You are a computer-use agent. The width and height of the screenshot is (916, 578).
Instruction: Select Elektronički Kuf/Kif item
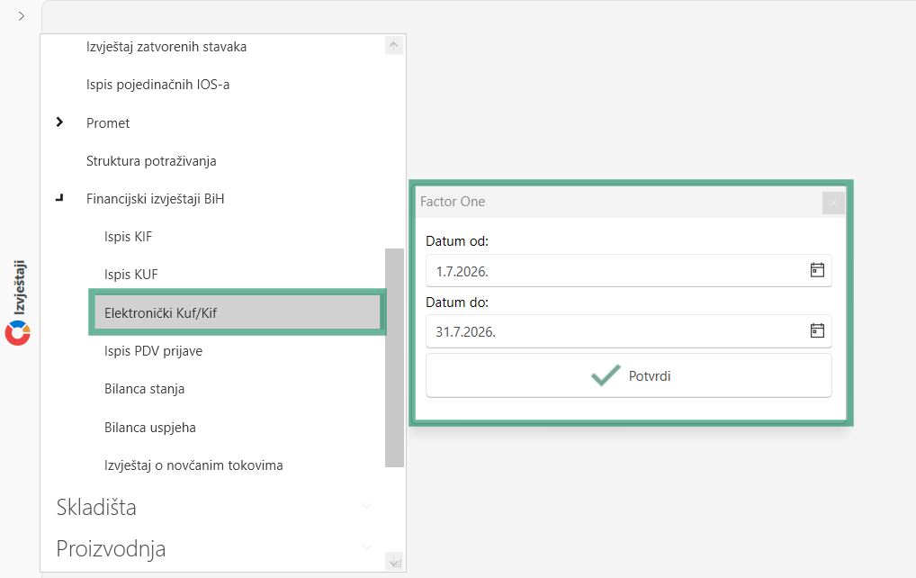pyautogui.click(x=238, y=312)
